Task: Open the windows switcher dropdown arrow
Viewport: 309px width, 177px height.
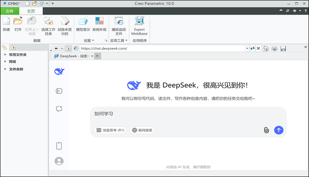Action: pos(47,4)
